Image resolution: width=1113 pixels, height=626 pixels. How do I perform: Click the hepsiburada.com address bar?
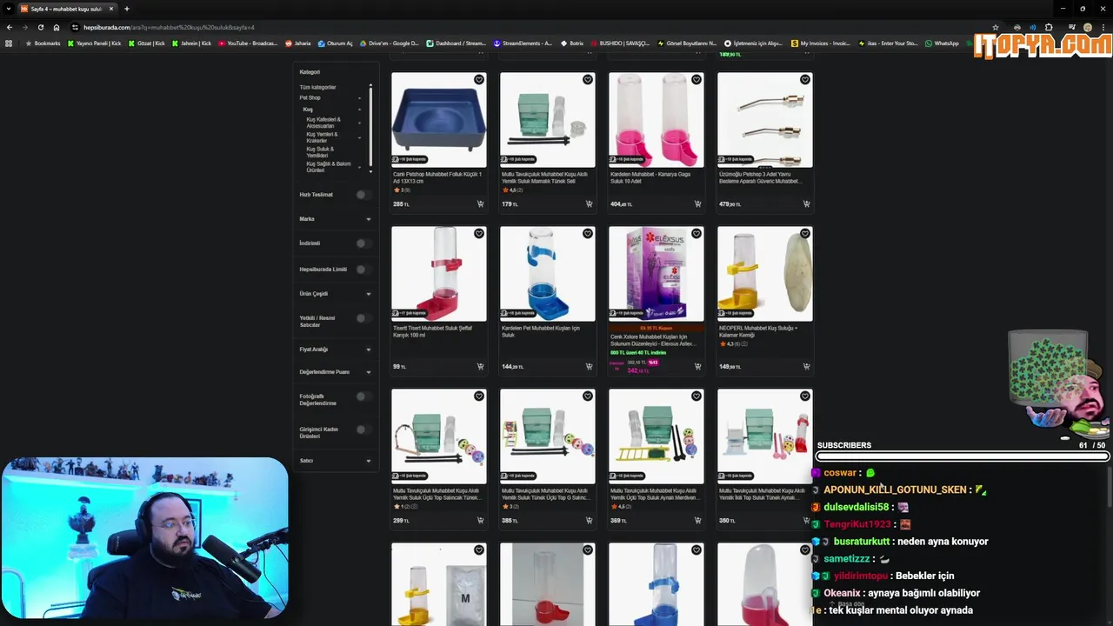coord(522,27)
